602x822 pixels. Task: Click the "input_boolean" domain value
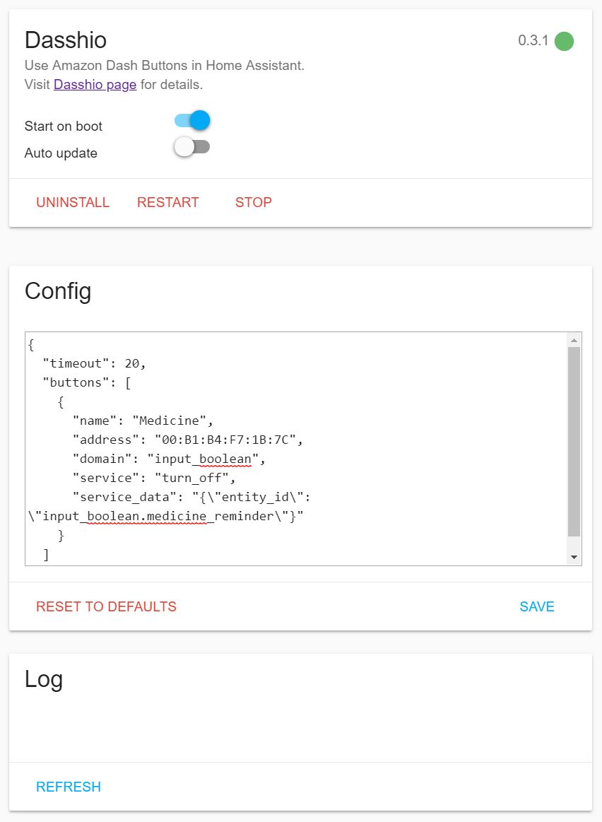[x=210, y=459]
